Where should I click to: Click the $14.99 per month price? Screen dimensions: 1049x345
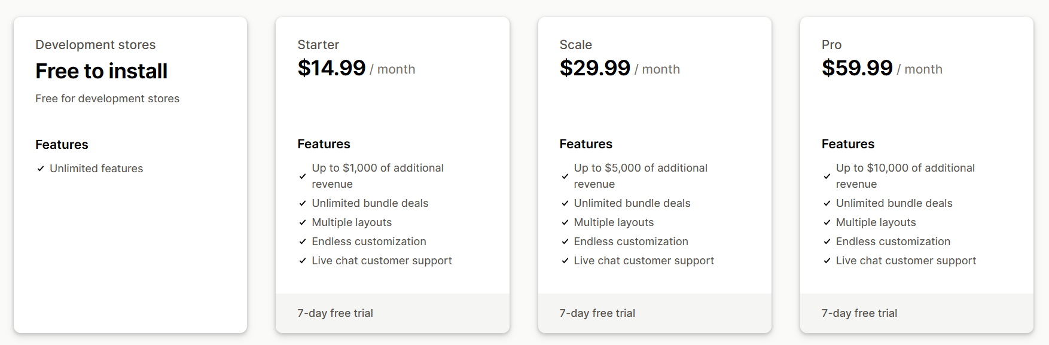[356, 68]
